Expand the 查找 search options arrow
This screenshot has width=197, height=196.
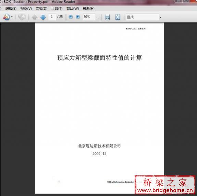160,17
